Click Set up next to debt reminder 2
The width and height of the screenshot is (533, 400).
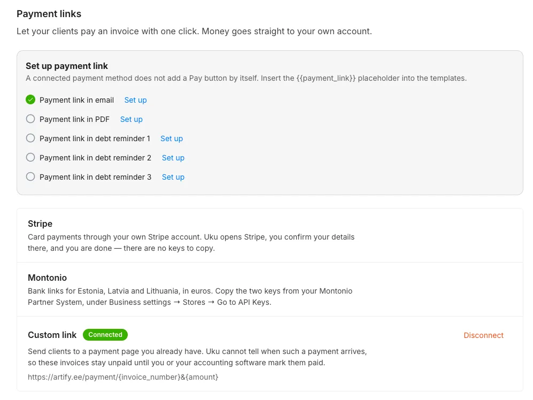[173, 158]
